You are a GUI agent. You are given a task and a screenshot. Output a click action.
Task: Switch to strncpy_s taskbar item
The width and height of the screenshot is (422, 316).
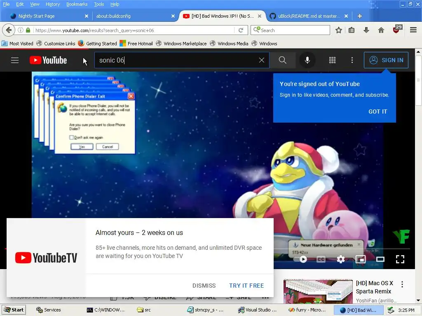point(205,310)
